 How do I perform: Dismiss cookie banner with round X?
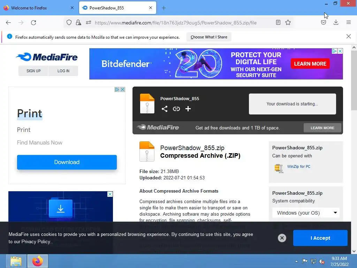pyautogui.click(x=282, y=238)
